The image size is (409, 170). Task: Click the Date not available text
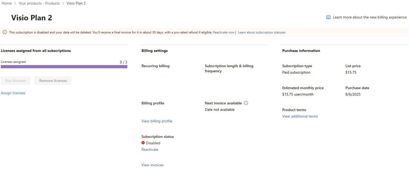click(x=220, y=110)
